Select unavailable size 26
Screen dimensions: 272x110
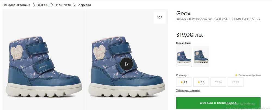point(218,82)
